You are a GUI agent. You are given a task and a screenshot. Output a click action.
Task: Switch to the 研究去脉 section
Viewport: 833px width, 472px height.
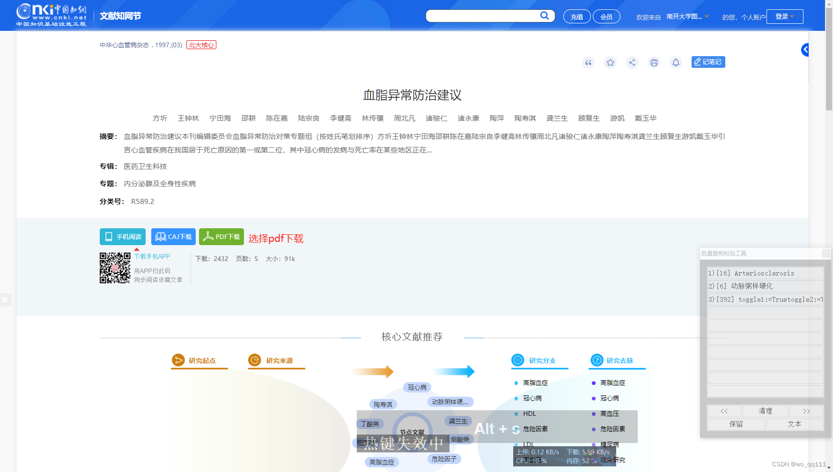[x=616, y=360]
